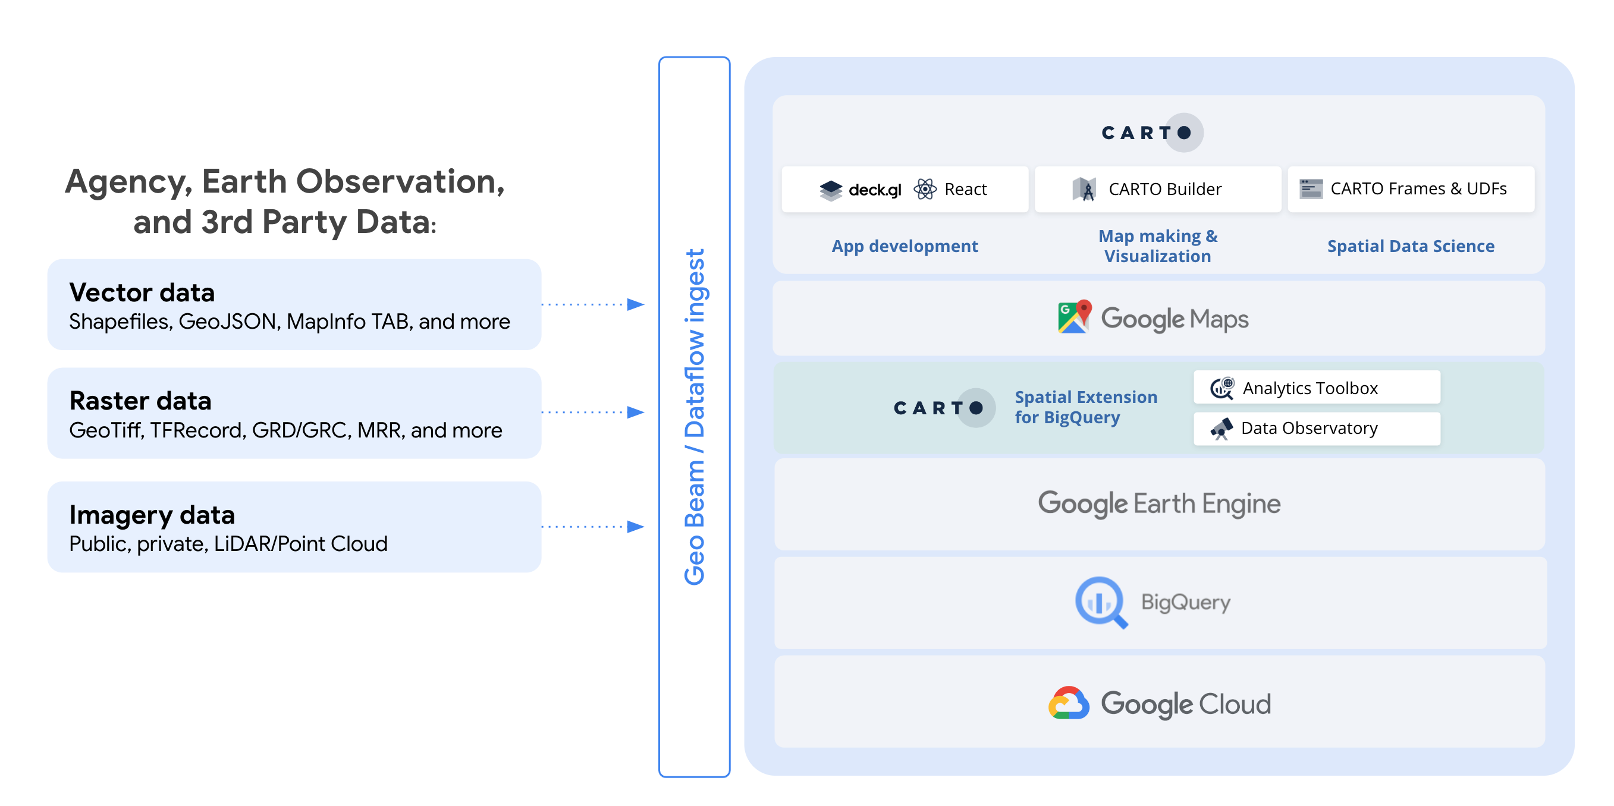Click the CARTO Frames window icon
The height and width of the screenshot is (806, 1614).
tap(1311, 188)
